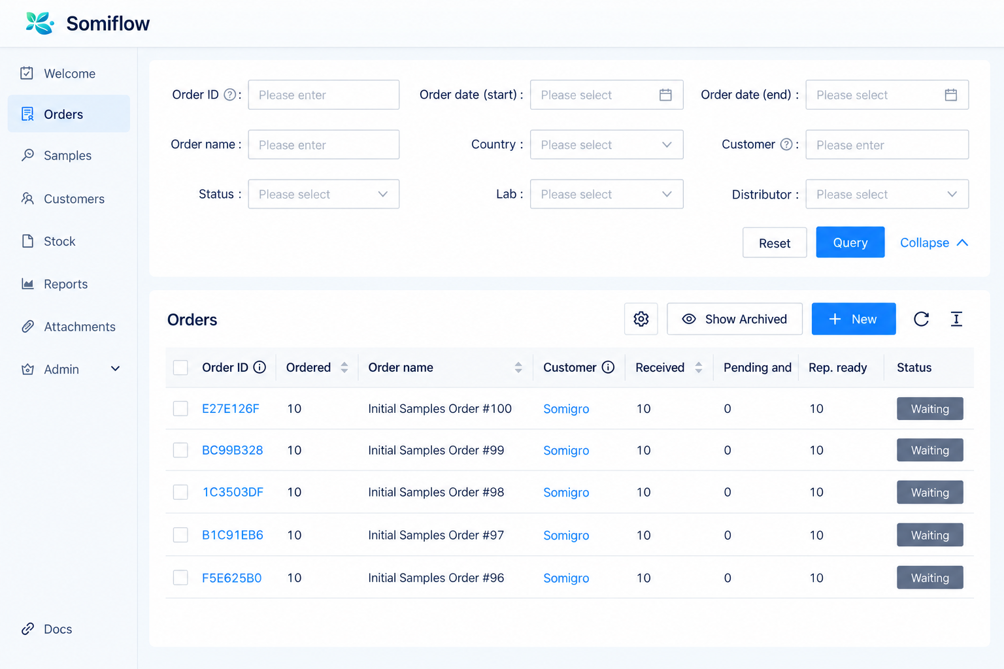Image resolution: width=1004 pixels, height=669 pixels.
Task: Toggle select-all checkbox in table header
Action: (180, 367)
